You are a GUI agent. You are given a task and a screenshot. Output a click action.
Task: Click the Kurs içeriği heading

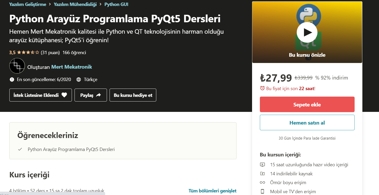[29, 175]
